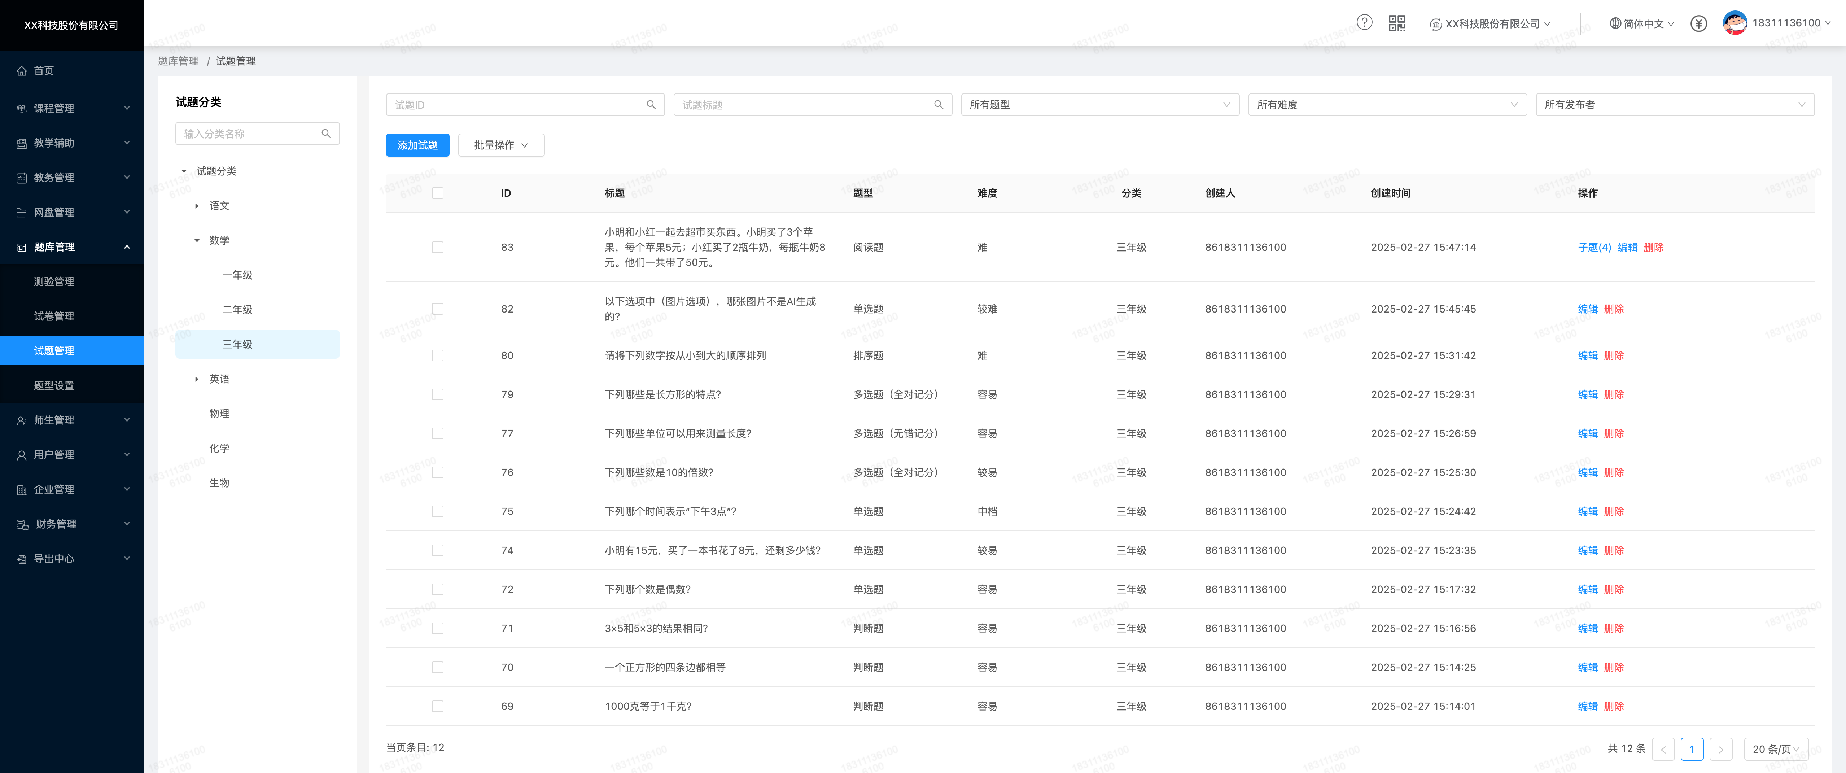1846x773 pixels.
Task: Open the QR code icon
Action: point(1397,23)
